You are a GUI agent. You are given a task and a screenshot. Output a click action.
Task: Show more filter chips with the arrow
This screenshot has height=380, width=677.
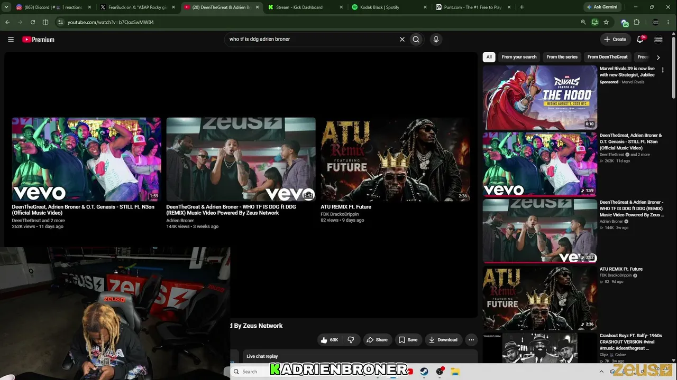pyautogui.click(x=658, y=57)
